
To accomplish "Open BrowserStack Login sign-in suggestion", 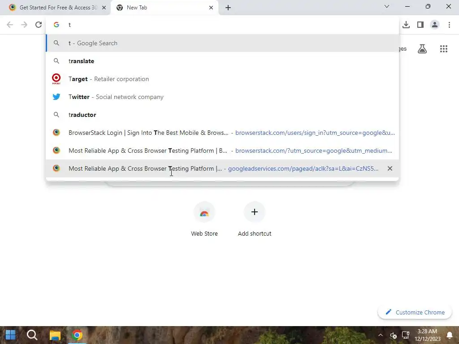I will pos(222,133).
